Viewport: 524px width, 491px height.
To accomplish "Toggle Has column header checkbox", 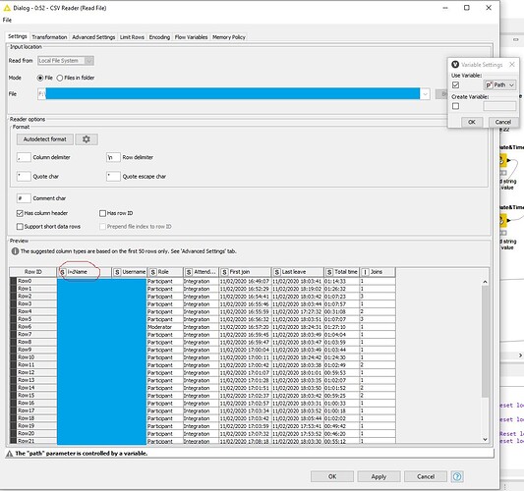I will click(20, 213).
